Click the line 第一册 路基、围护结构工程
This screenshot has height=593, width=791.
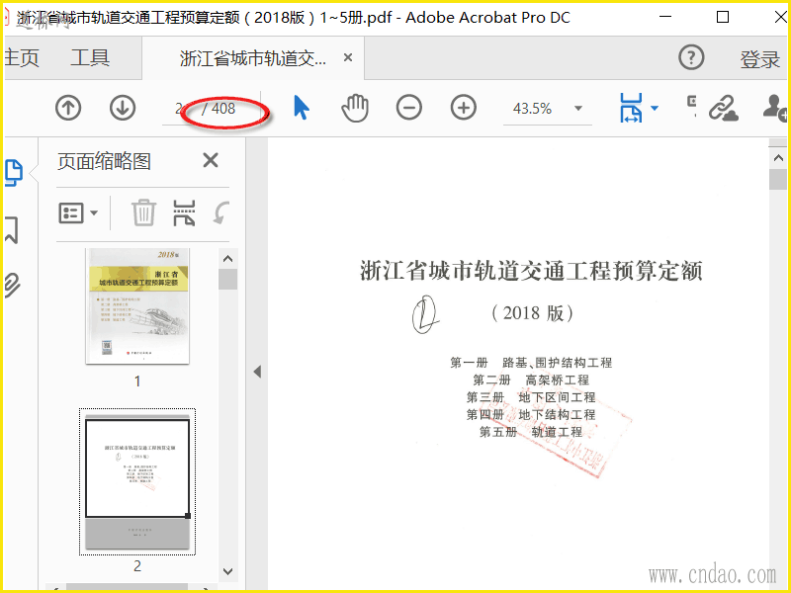[531, 363]
